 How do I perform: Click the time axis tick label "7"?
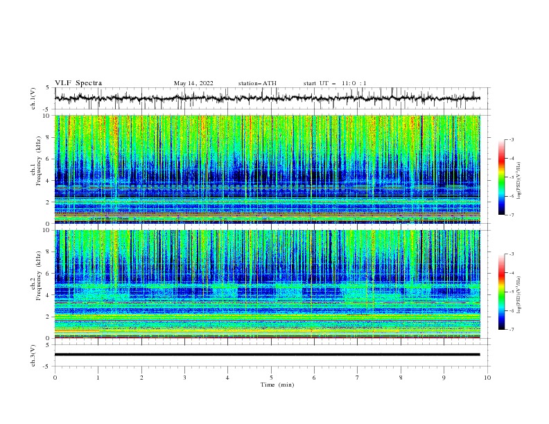tap(358, 378)
